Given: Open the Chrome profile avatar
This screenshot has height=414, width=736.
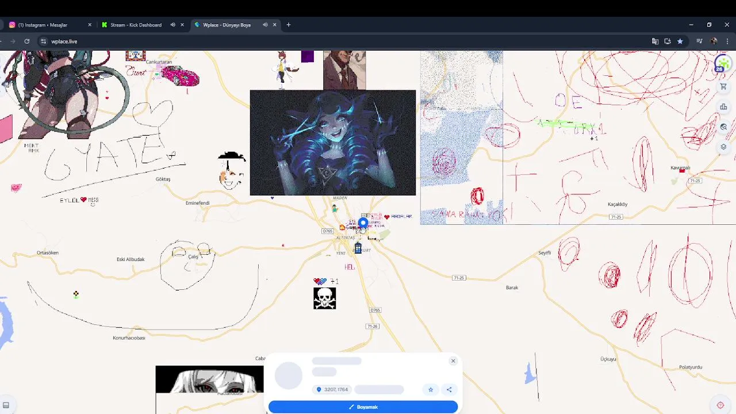Looking at the screenshot, I should coord(714,41).
